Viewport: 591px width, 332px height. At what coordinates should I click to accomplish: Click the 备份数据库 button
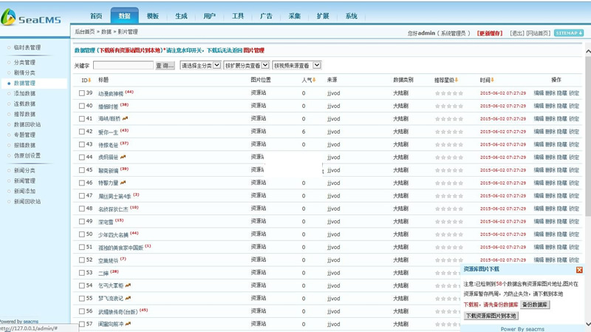[535, 305]
